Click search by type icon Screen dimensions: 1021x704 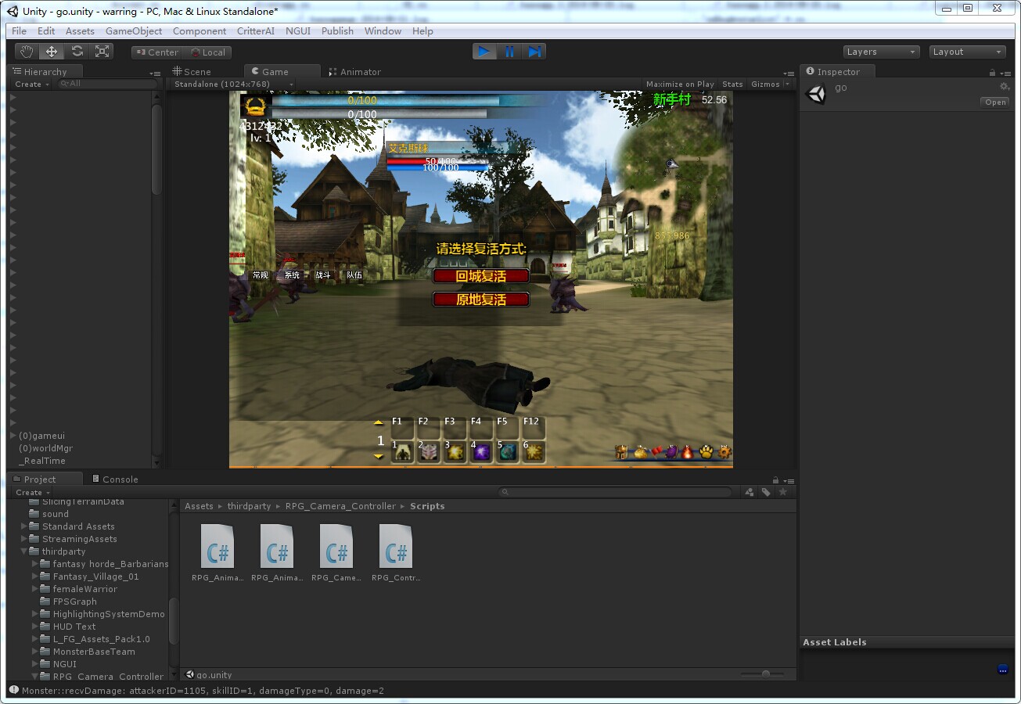(750, 492)
